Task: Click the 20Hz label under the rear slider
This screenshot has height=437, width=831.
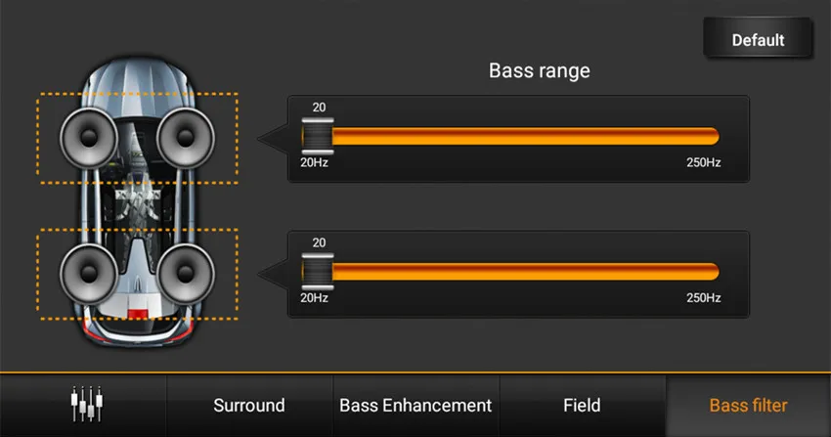Action: (315, 297)
